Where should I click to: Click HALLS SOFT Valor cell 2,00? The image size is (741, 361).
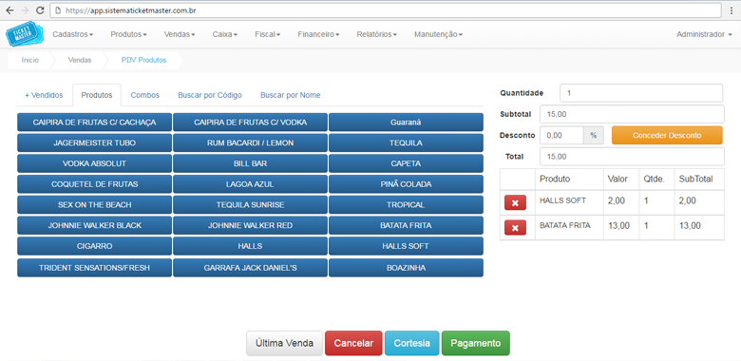click(621, 202)
